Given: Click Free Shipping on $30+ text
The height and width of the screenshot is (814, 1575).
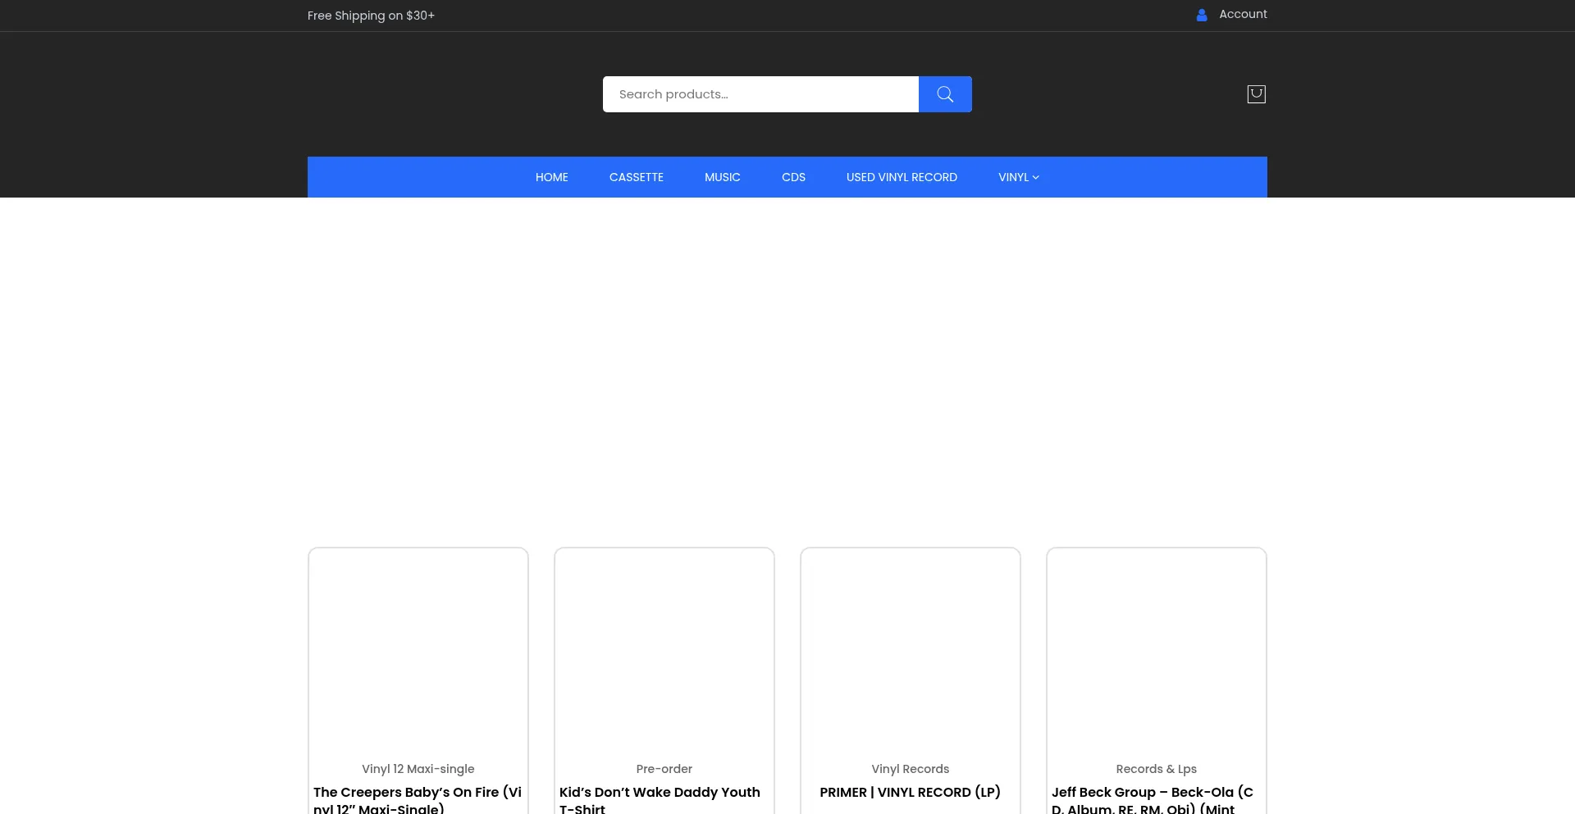Looking at the screenshot, I should (x=371, y=16).
